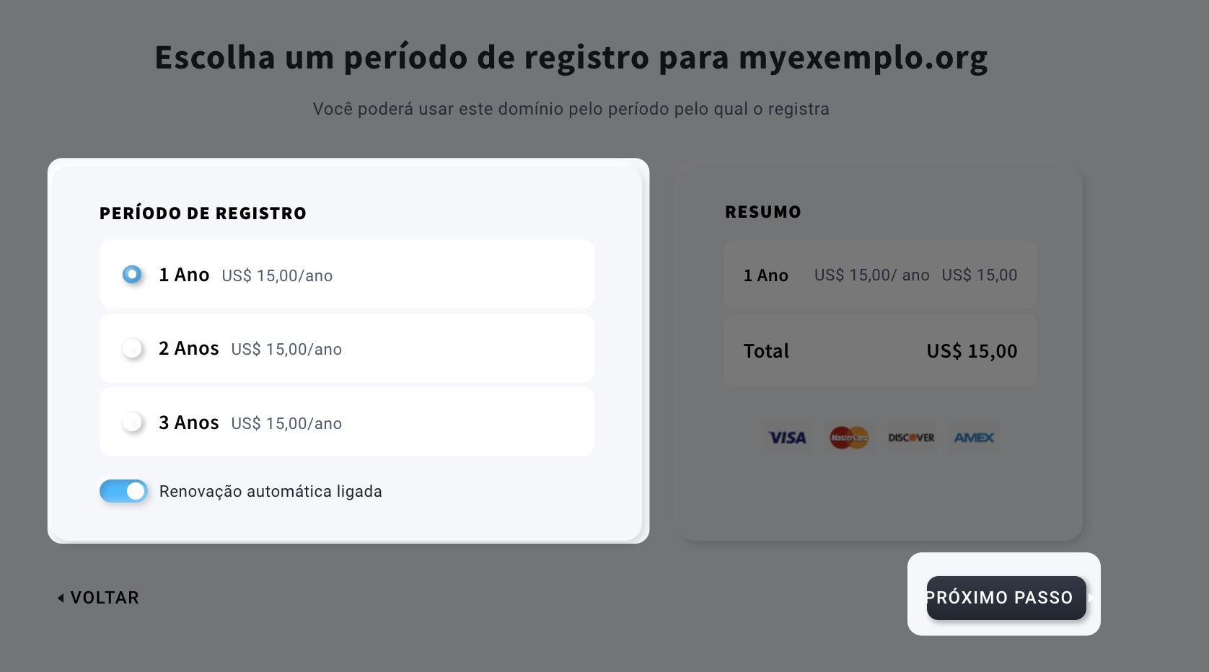Image resolution: width=1209 pixels, height=672 pixels.
Task: Click the MasterCard logo icon
Action: coord(849,438)
